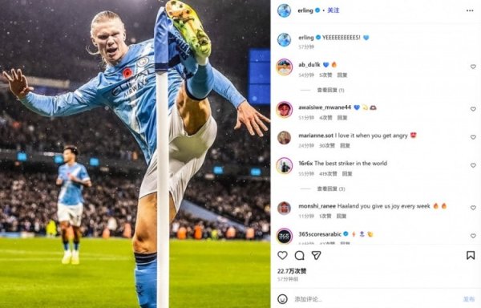Expand three replies under 16r6x comment
The image size is (481, 308).
point(331,188)
